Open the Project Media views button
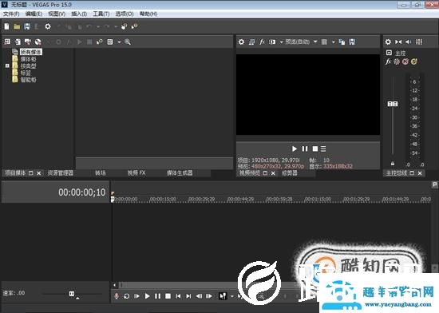This screenshot has height=313, width=439. [110, 42]
